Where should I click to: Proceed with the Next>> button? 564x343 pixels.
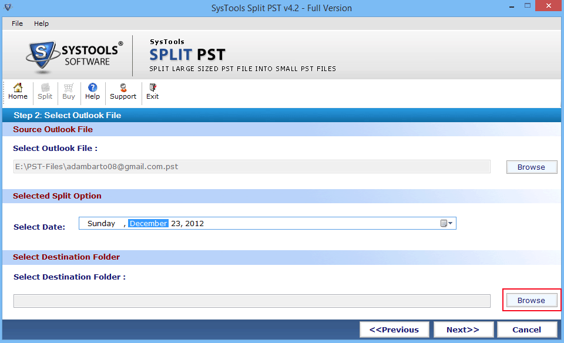tap(463, 329)
